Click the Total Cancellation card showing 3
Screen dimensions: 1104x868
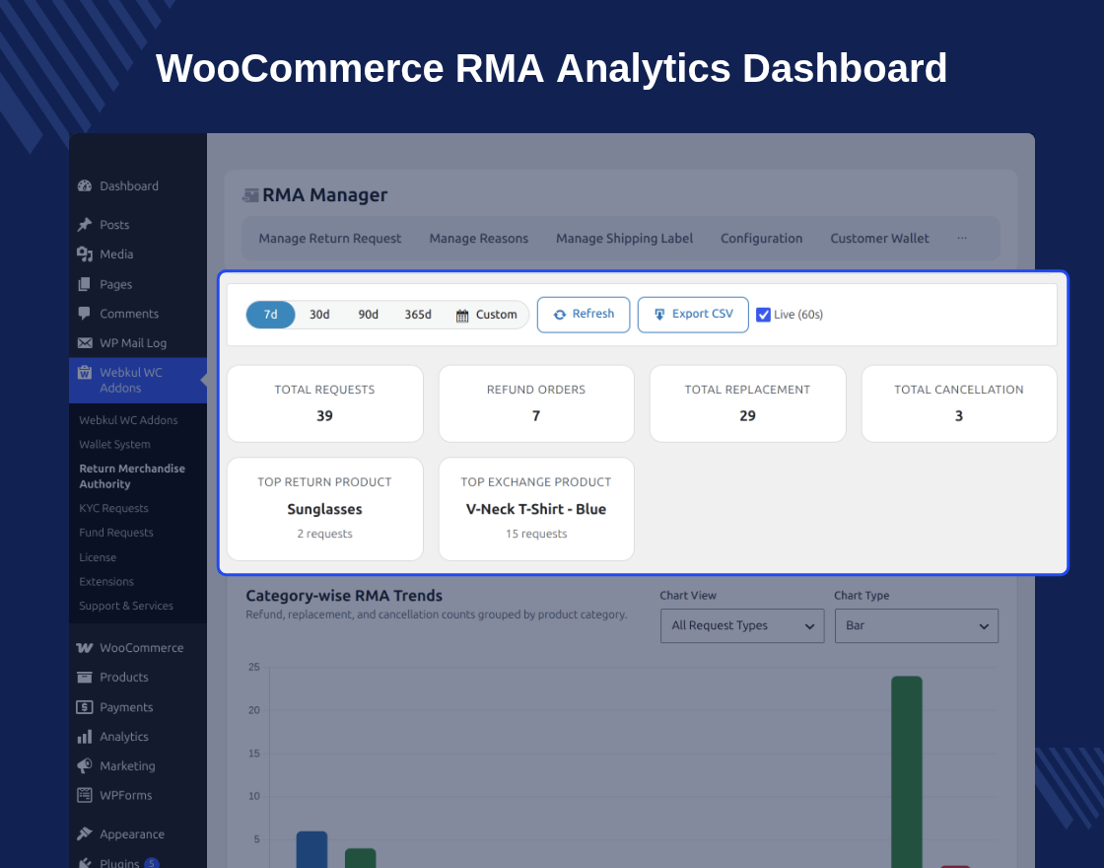[959, 403]
